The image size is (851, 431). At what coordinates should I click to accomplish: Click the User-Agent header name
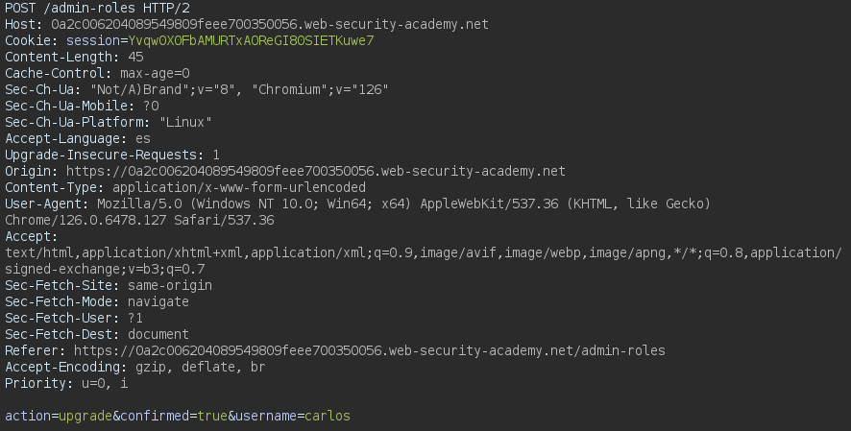coord(43,204)
